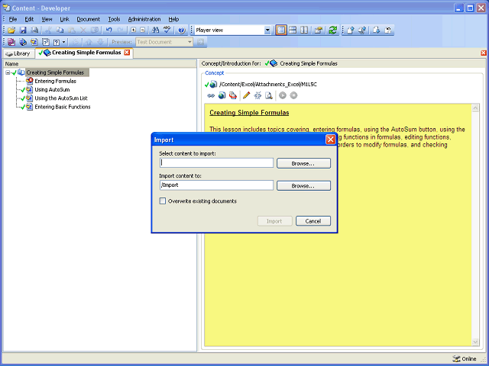Click Browse for Select content to import
Screen dimensions: 489x366
(x=303, y=163)
